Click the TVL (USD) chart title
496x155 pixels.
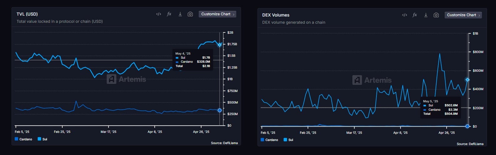click(x=27, y=14)
